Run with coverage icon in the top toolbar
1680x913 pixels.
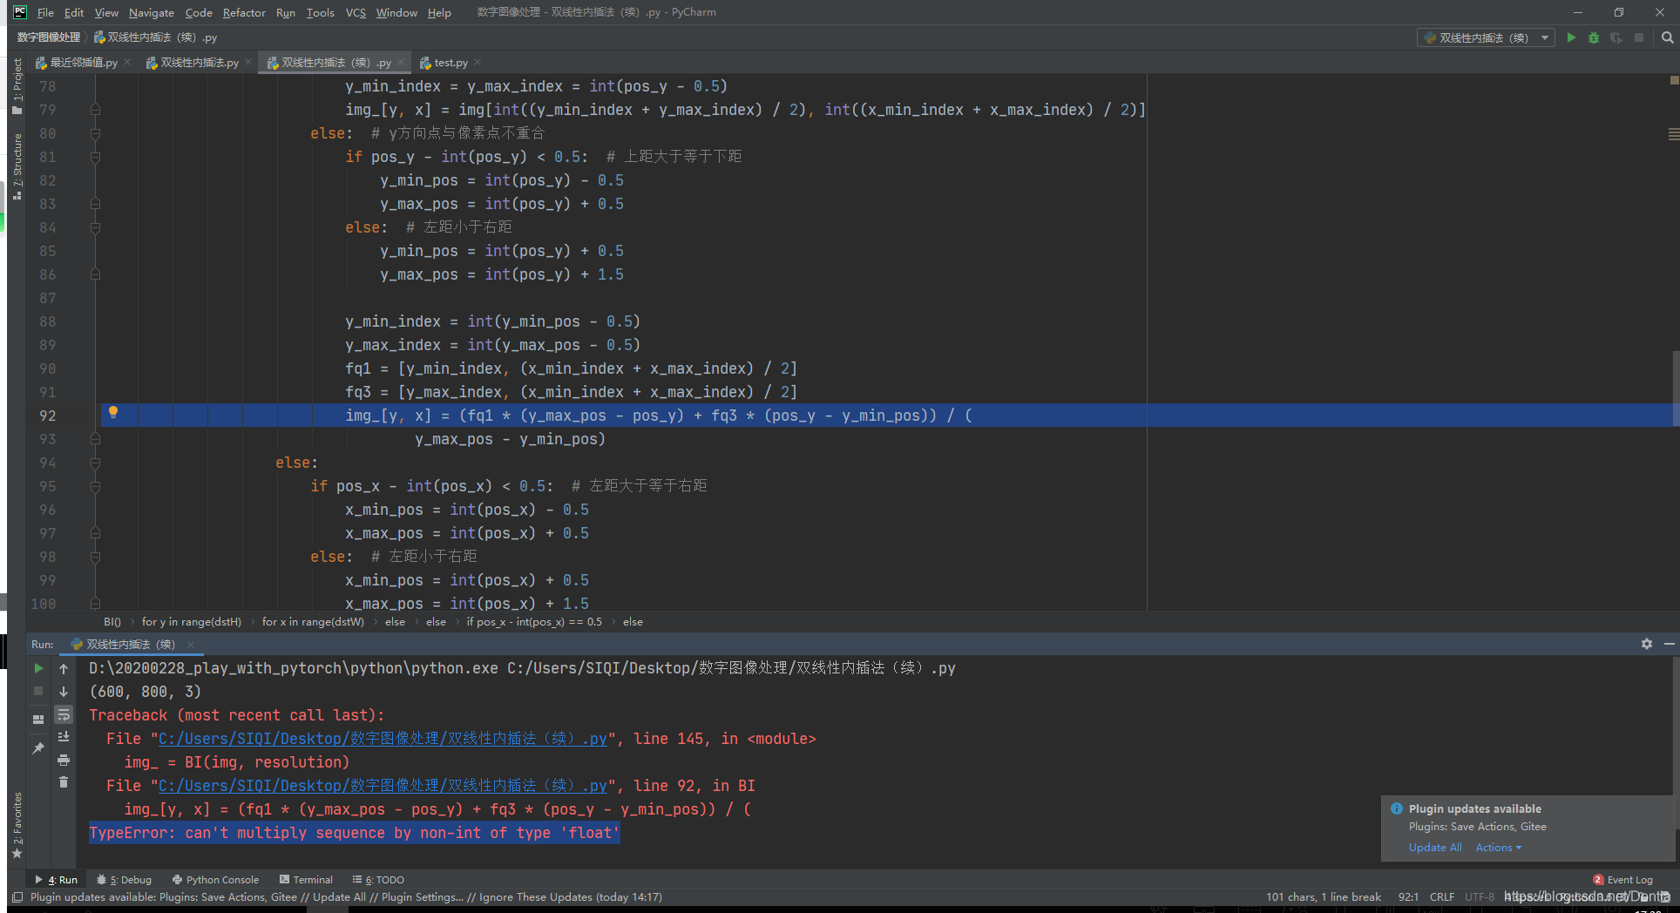[1616, 37]
